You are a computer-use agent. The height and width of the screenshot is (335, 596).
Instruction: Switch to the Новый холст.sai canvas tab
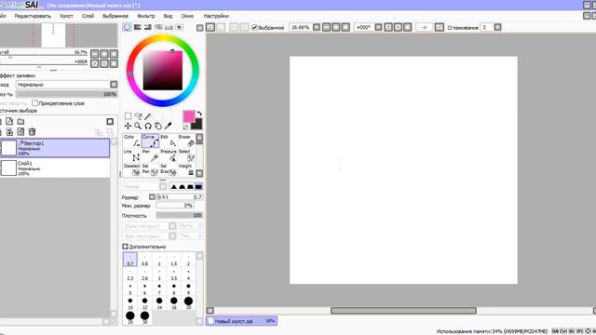pyautogui.click(x=242, y=321)
